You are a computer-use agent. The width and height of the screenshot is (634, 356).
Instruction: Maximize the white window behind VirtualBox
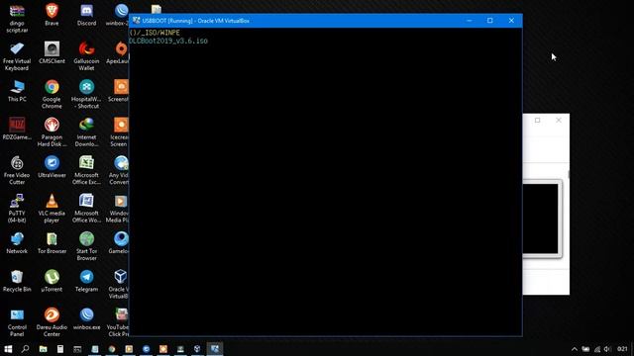537,121
